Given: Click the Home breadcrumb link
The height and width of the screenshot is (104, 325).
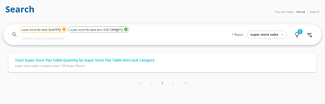Looking at the screenshot, I should (x=301, y=12).
